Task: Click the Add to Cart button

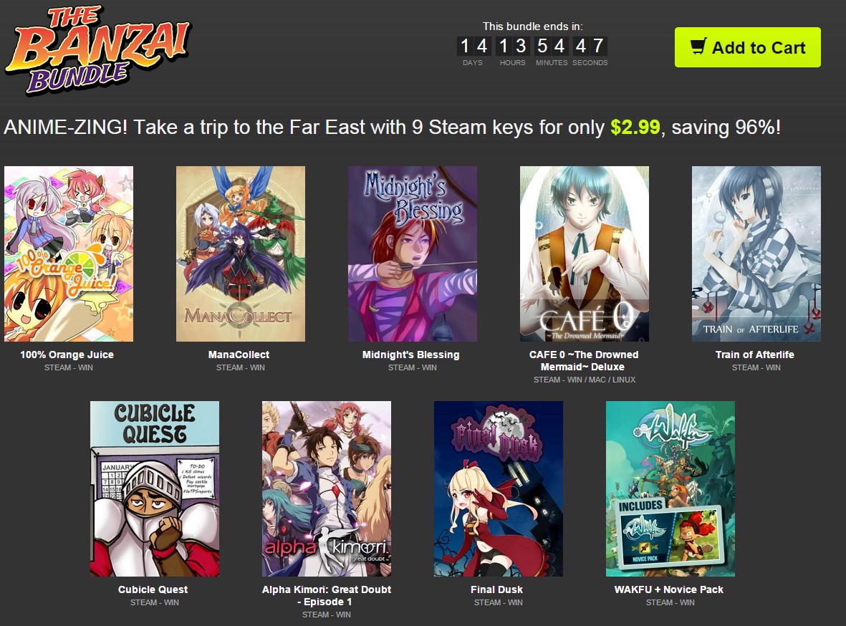Action: [x=747, y=47]
